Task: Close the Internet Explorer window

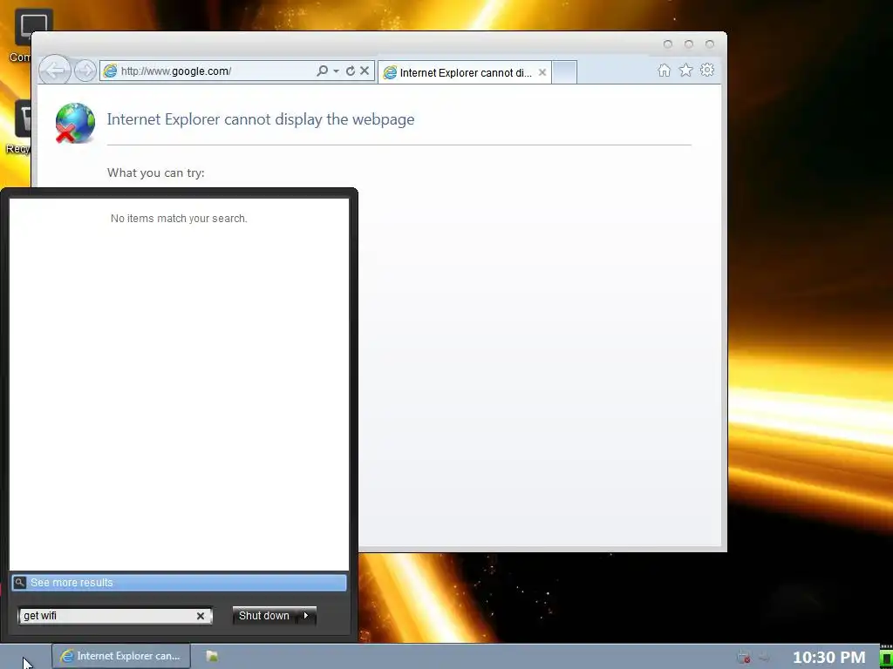Action: [710, 44]
